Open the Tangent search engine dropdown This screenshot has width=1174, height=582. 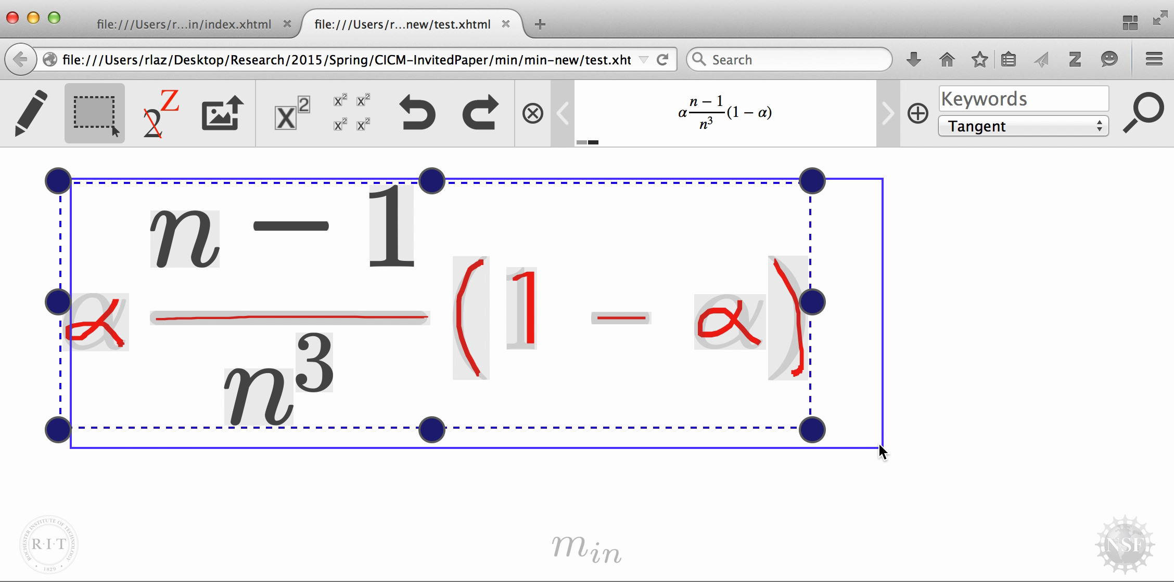click(1023, 126)
